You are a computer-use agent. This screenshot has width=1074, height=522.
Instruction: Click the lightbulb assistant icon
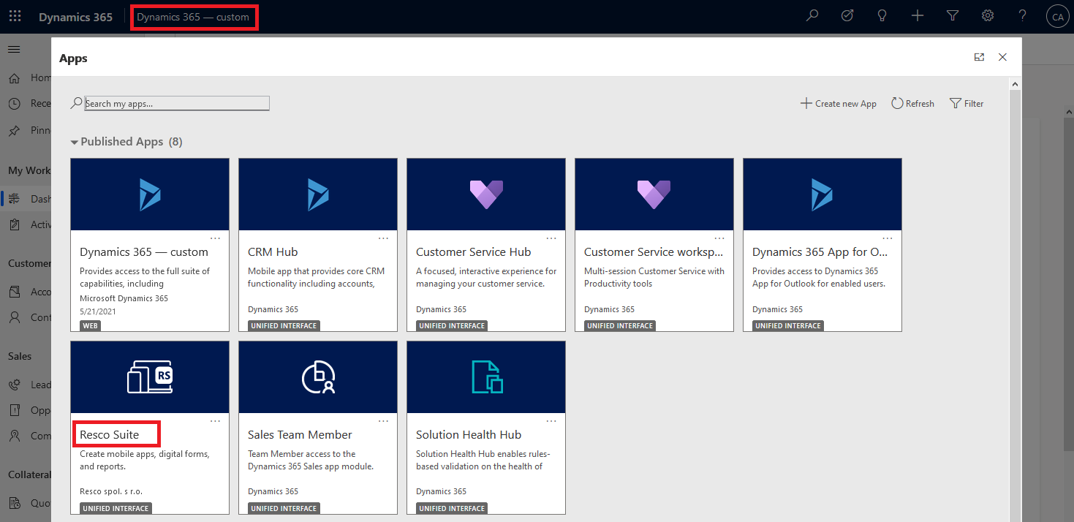pyautogui.click(x=882, y=16)
